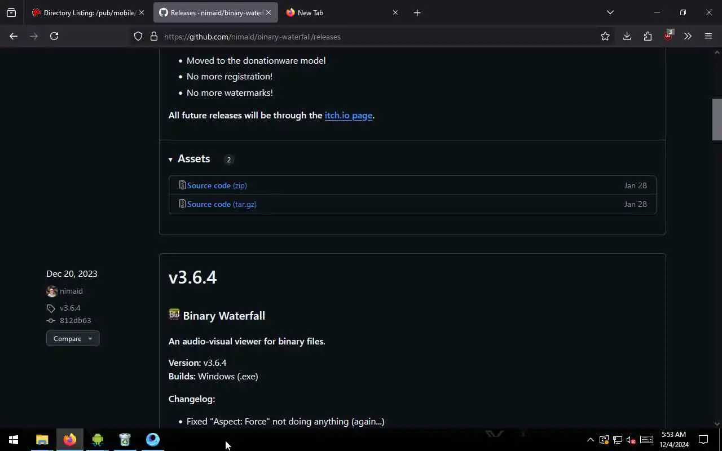The image size is (722, 451).
Task: Open the Extensions menu
Action: point(648,36)
